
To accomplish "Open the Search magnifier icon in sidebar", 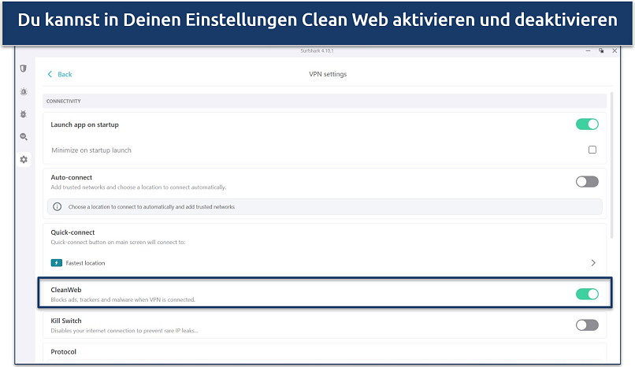I will (x=24, y=137).
